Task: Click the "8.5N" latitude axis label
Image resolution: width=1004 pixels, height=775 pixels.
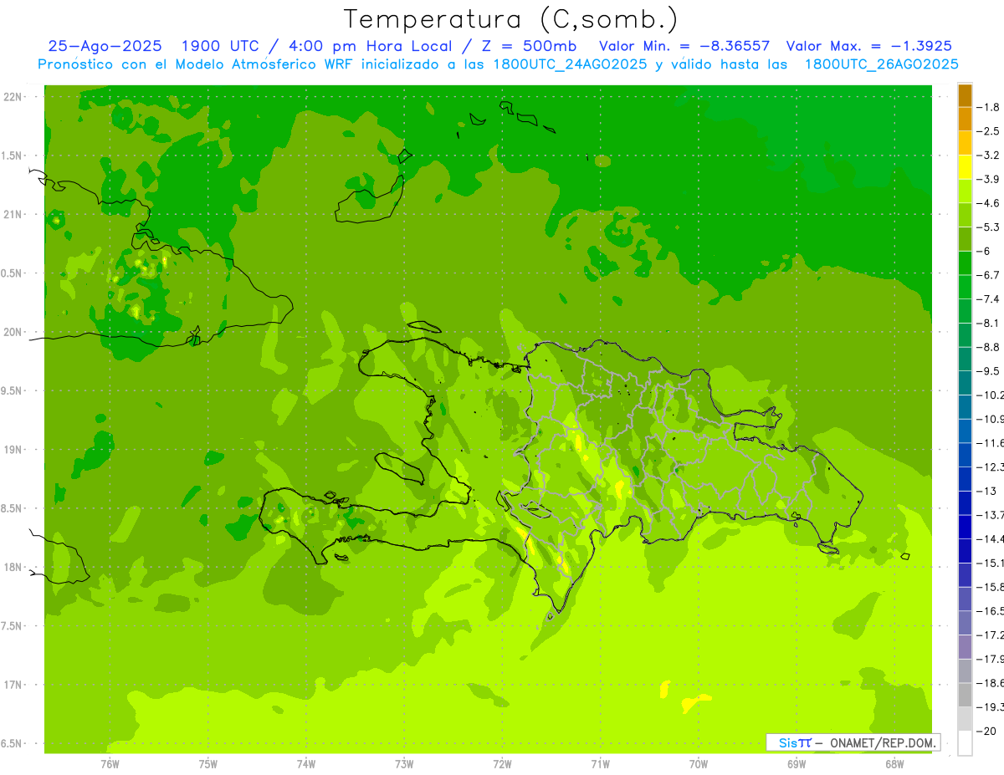Action: coord(12,508)
